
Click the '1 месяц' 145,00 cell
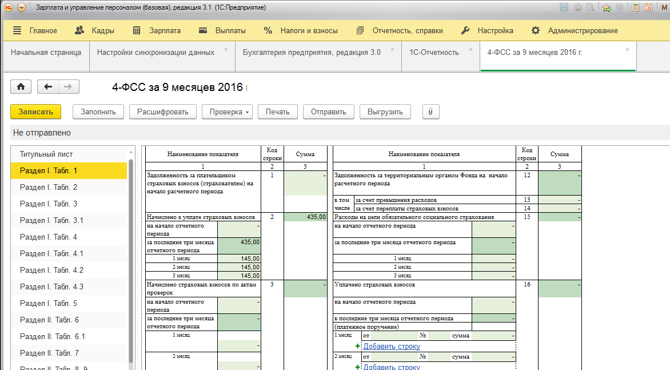(x=239, y=258)
